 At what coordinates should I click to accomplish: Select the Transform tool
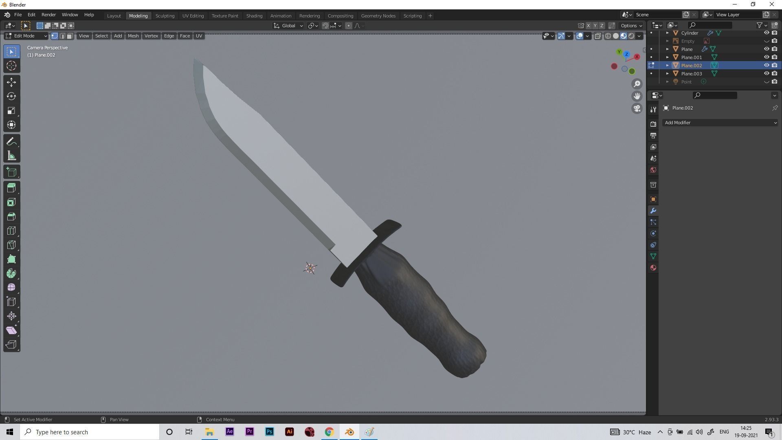coord(11,125)
